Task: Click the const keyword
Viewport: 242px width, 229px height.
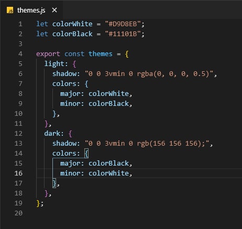Action: (x=74, y=54)
